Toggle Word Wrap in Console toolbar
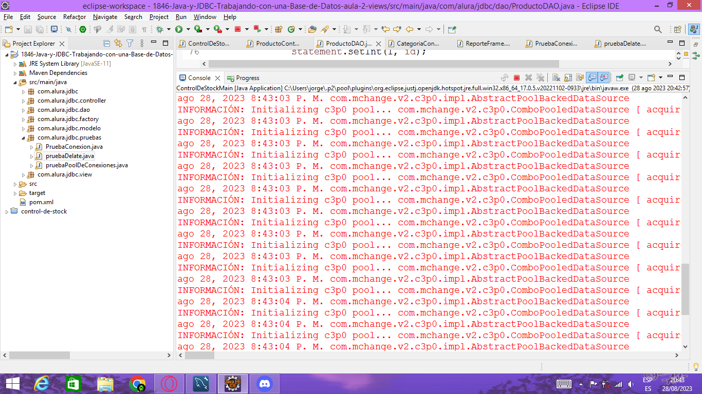This screenshot has width=702, height=394. pyautogui.click(x=580, y=78)
